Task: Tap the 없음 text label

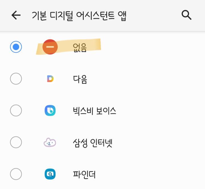Action: click(80, 47)
